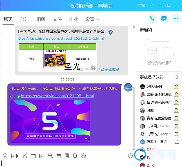Click avatar of 帝都-透明的海风

(x=143, y=95)
